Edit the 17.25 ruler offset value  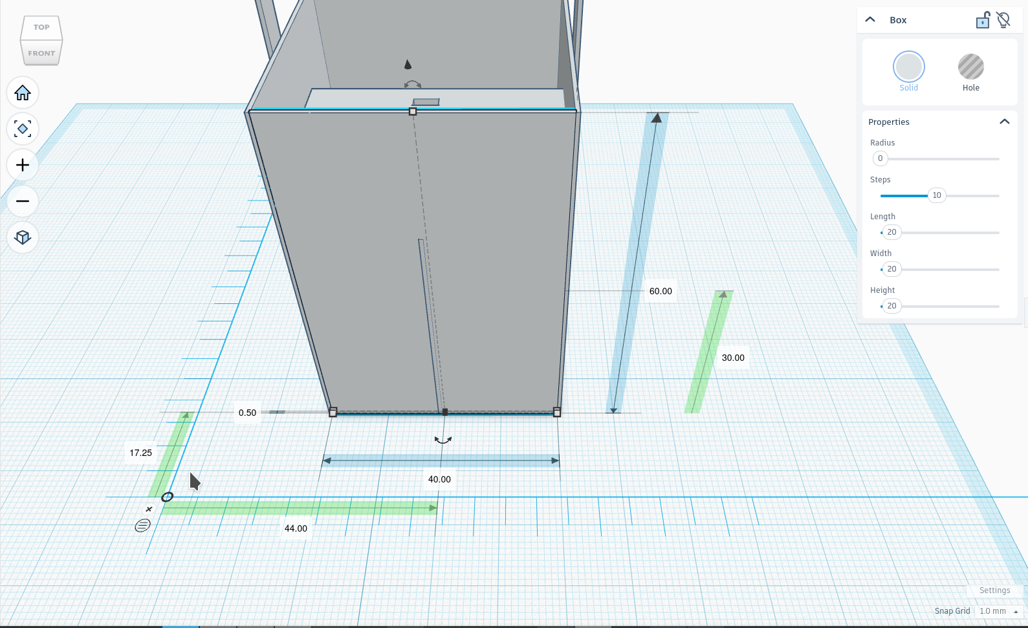pyautogui.click(x=140, y=453)
